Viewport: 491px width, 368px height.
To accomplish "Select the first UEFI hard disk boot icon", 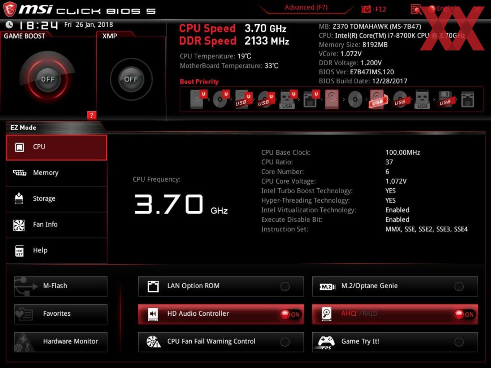I will click(x=198, y=99).
